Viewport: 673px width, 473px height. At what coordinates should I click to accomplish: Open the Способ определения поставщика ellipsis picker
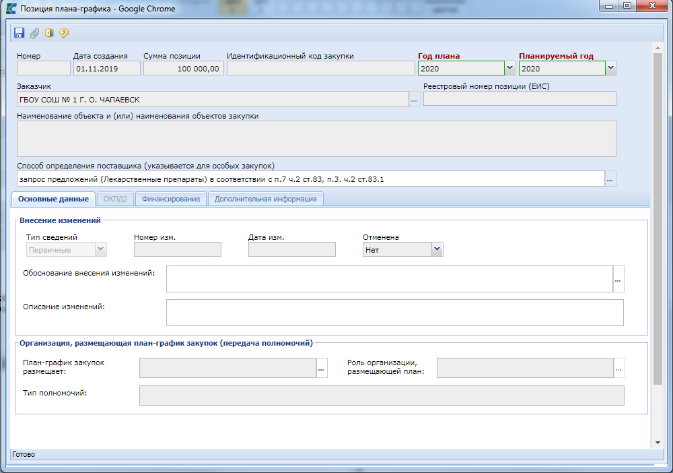click(610, 179)
